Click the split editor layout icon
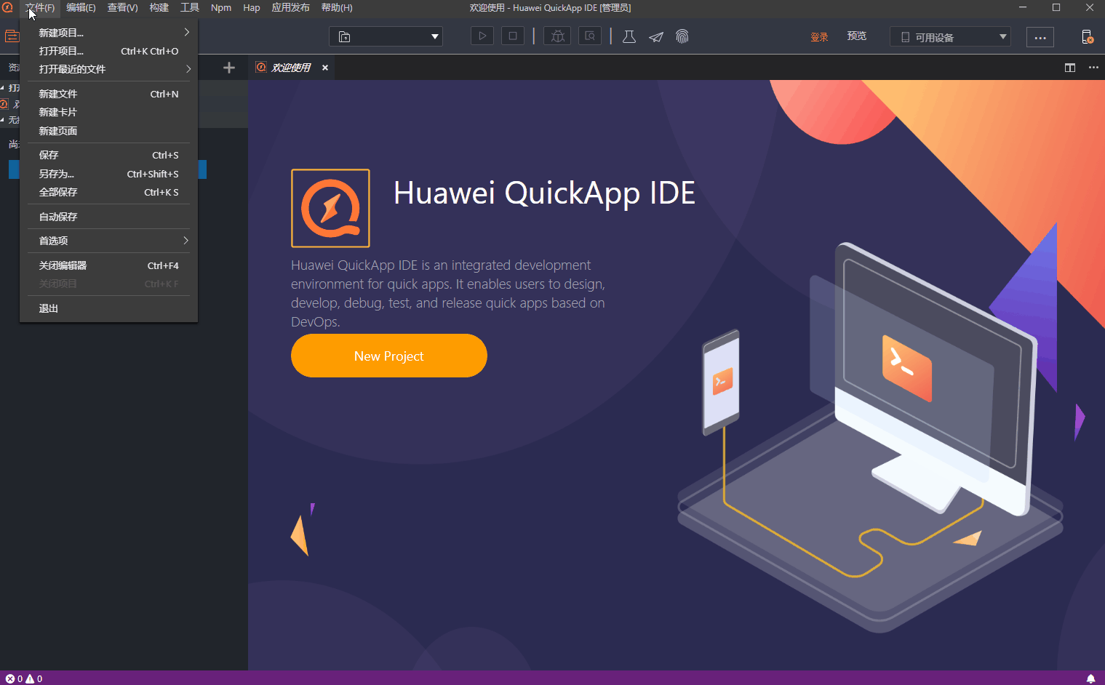 pyautogui.click(x=1069, y=68)
